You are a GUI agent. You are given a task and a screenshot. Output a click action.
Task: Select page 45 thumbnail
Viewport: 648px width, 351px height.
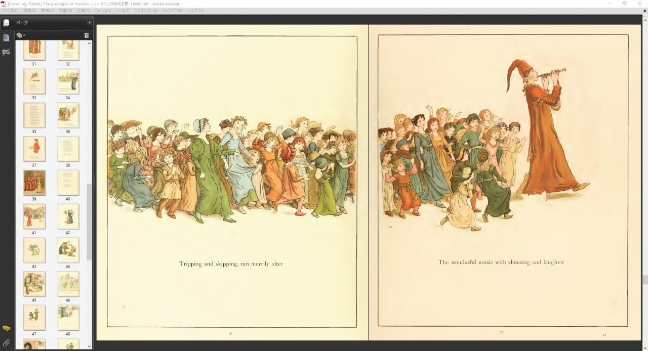[34, 284]
